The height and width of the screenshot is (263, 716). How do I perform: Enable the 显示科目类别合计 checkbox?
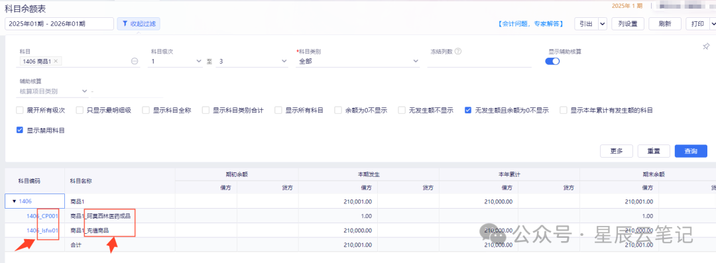[206, 110]
